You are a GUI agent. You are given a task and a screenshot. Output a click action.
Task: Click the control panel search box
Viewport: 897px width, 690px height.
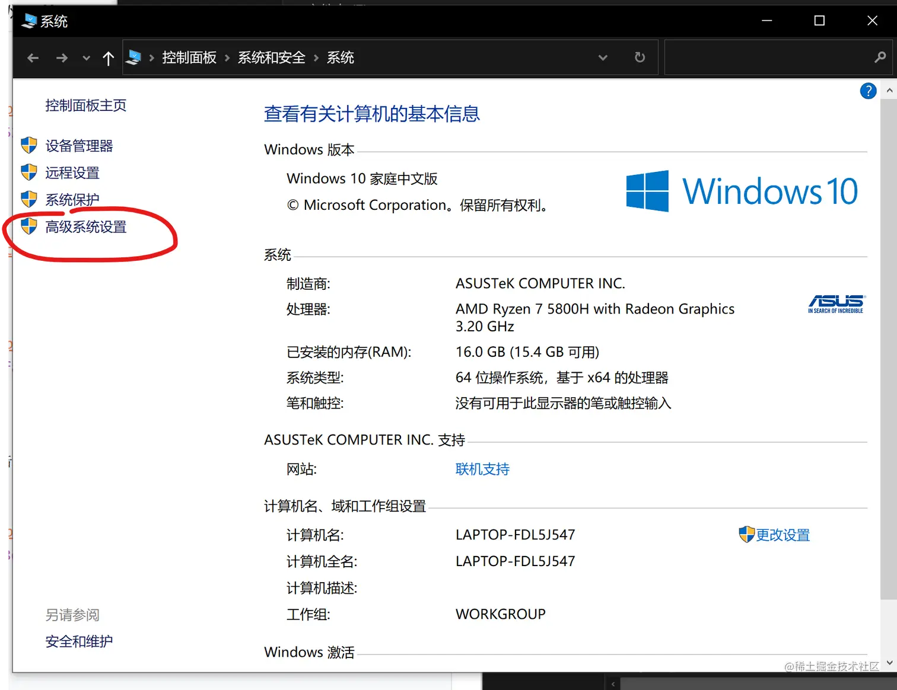click(778, 57)
